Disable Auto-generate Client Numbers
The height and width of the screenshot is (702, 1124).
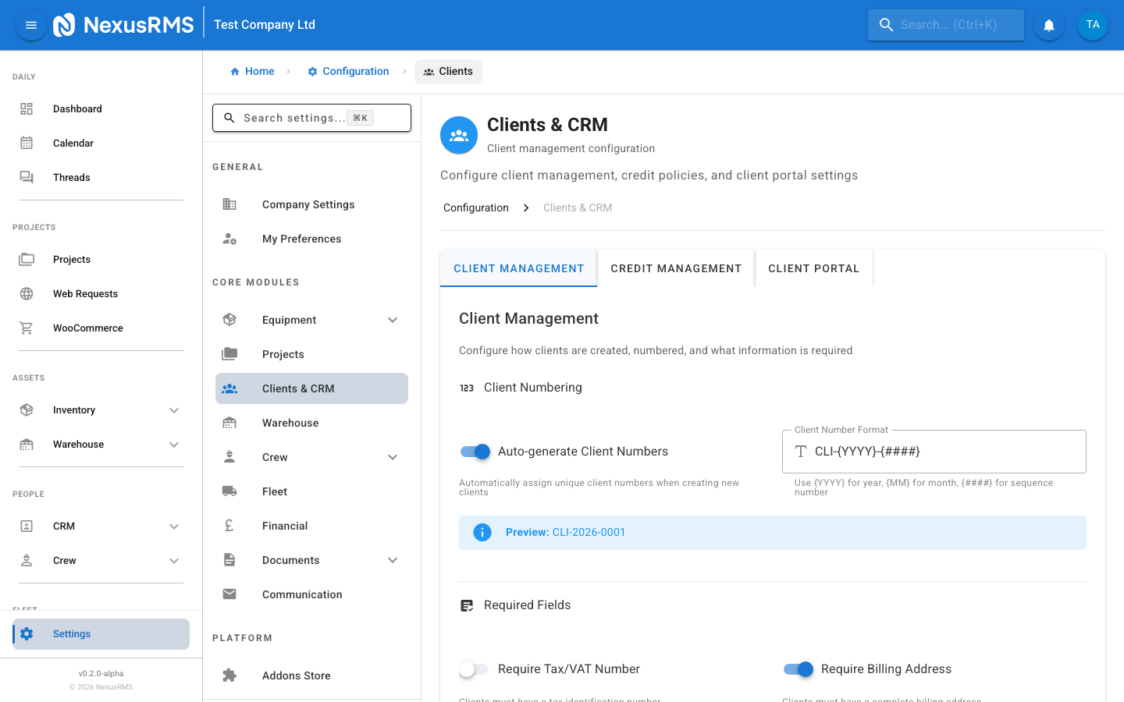(475, 451)
